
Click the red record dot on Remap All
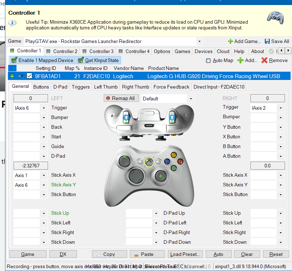tap(108, 98)
